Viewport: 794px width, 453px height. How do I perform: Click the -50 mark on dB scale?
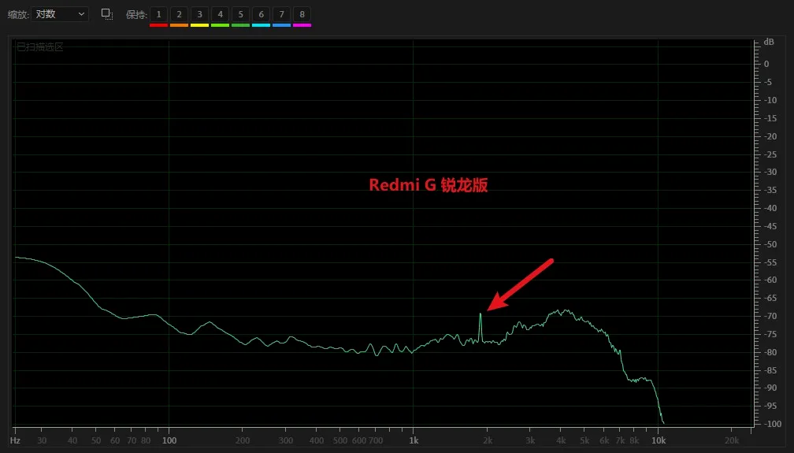(x=770, y=243)
